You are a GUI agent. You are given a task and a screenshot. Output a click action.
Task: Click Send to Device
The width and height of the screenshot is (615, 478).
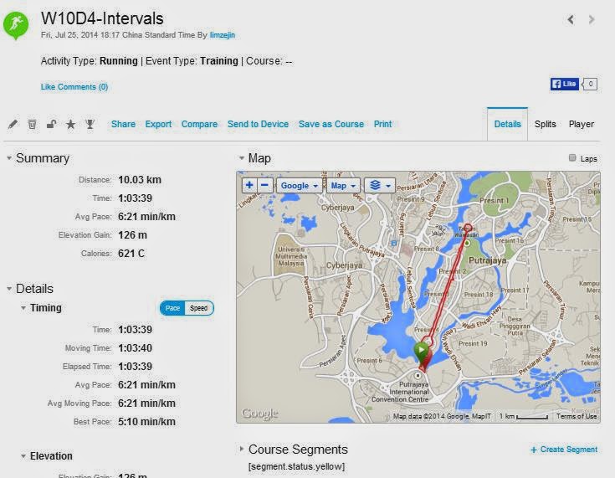[x=258, y=124]
